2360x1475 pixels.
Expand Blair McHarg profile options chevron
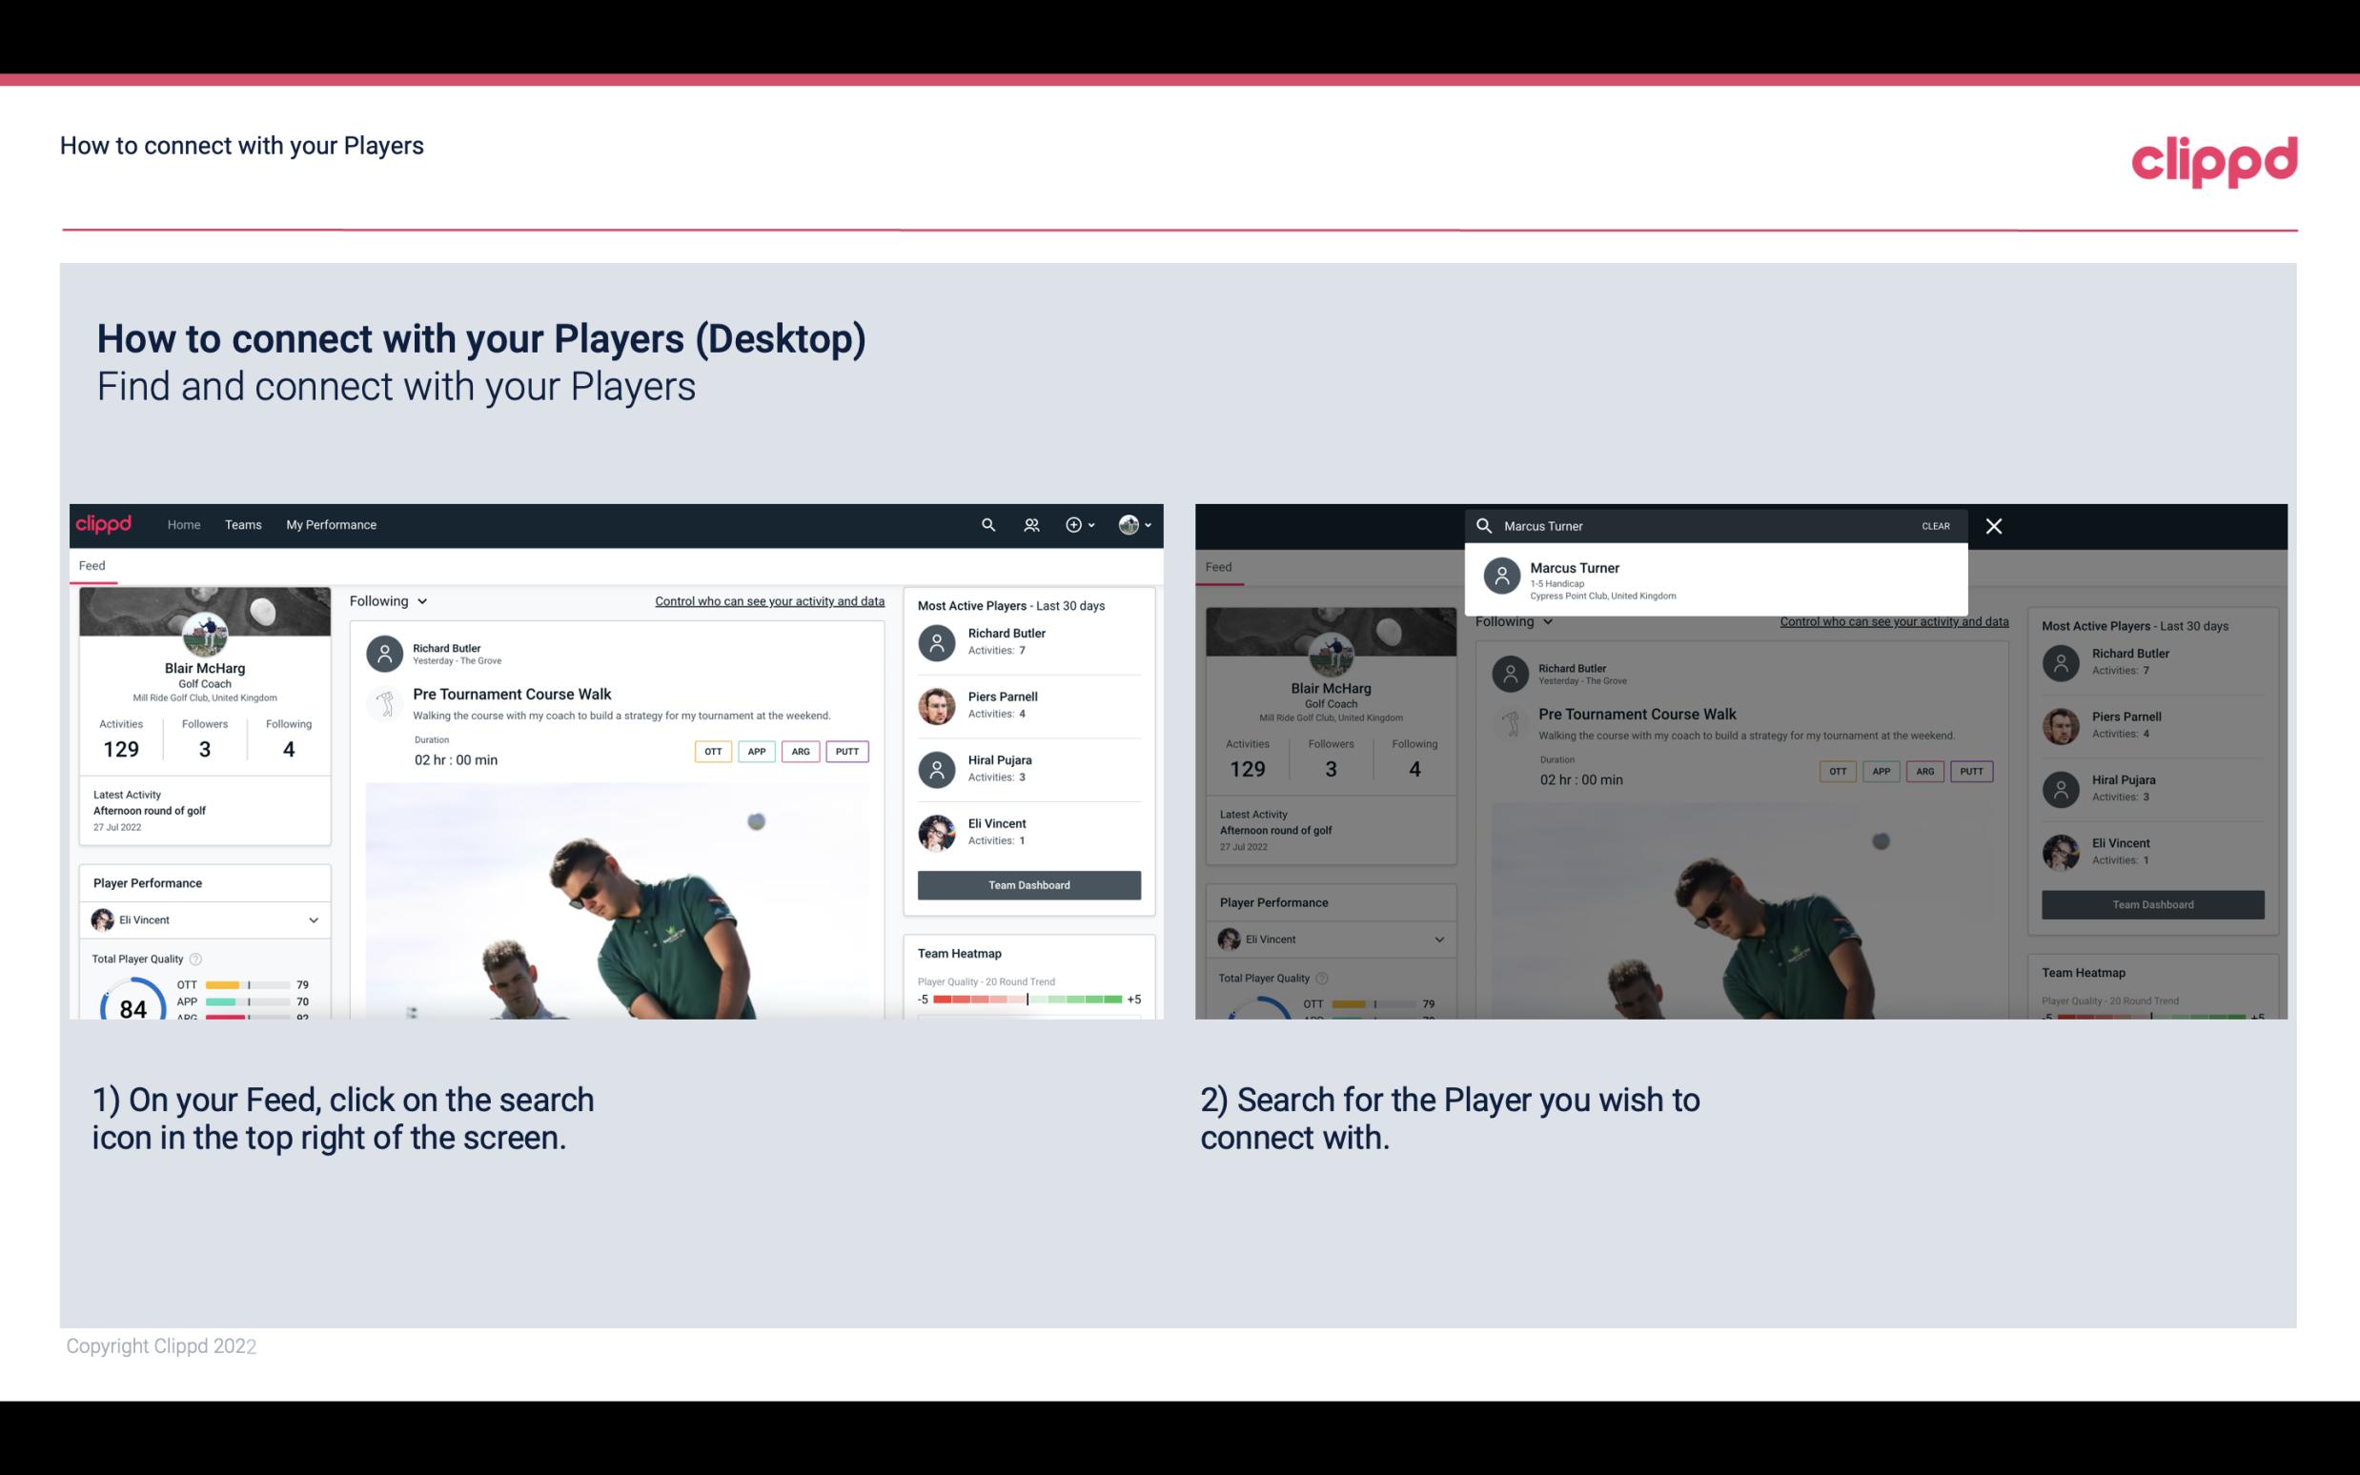click(1149, 525)
